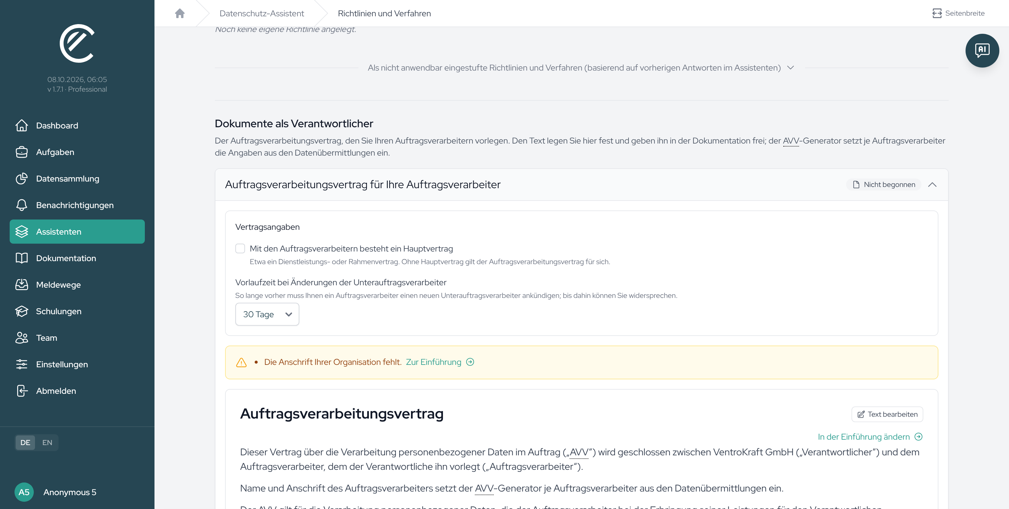Click In der Einführung ändern link
1009x509 pixels.
click(x=870, y=437)
